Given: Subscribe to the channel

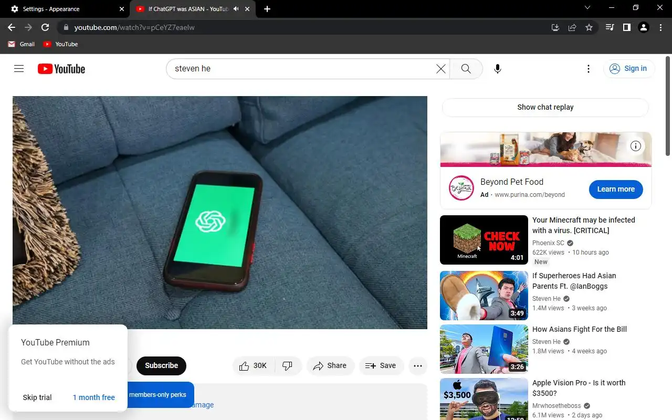Looking at the screenshot, I should click(161, 366).
